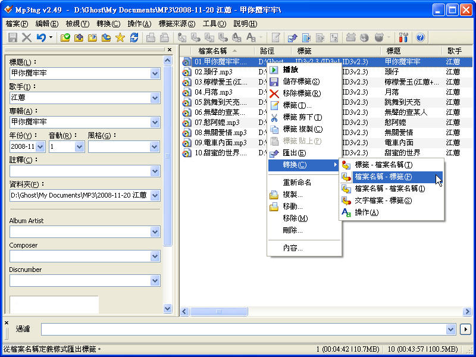Sort by the 歌手 column header
476x357 pixels.
[x=458, y=51]
